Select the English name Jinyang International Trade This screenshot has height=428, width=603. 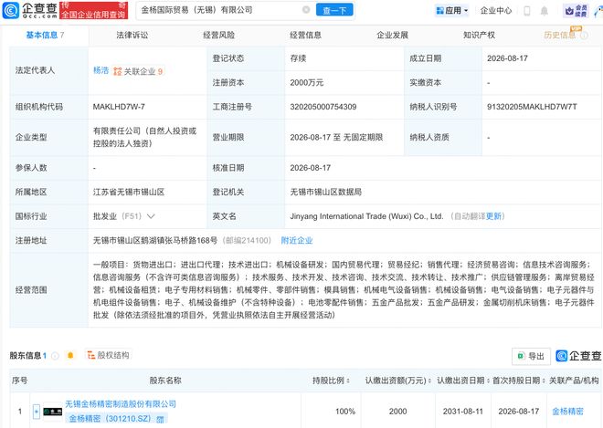pos(366,216)
